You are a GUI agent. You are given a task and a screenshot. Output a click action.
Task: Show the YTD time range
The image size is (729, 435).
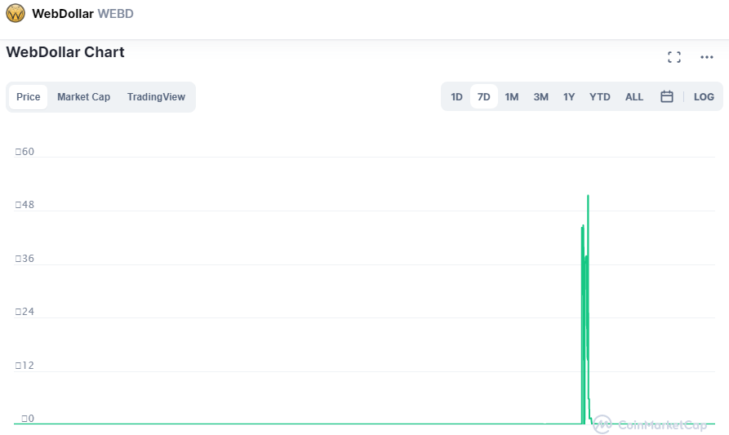click(x=600, y=96)
